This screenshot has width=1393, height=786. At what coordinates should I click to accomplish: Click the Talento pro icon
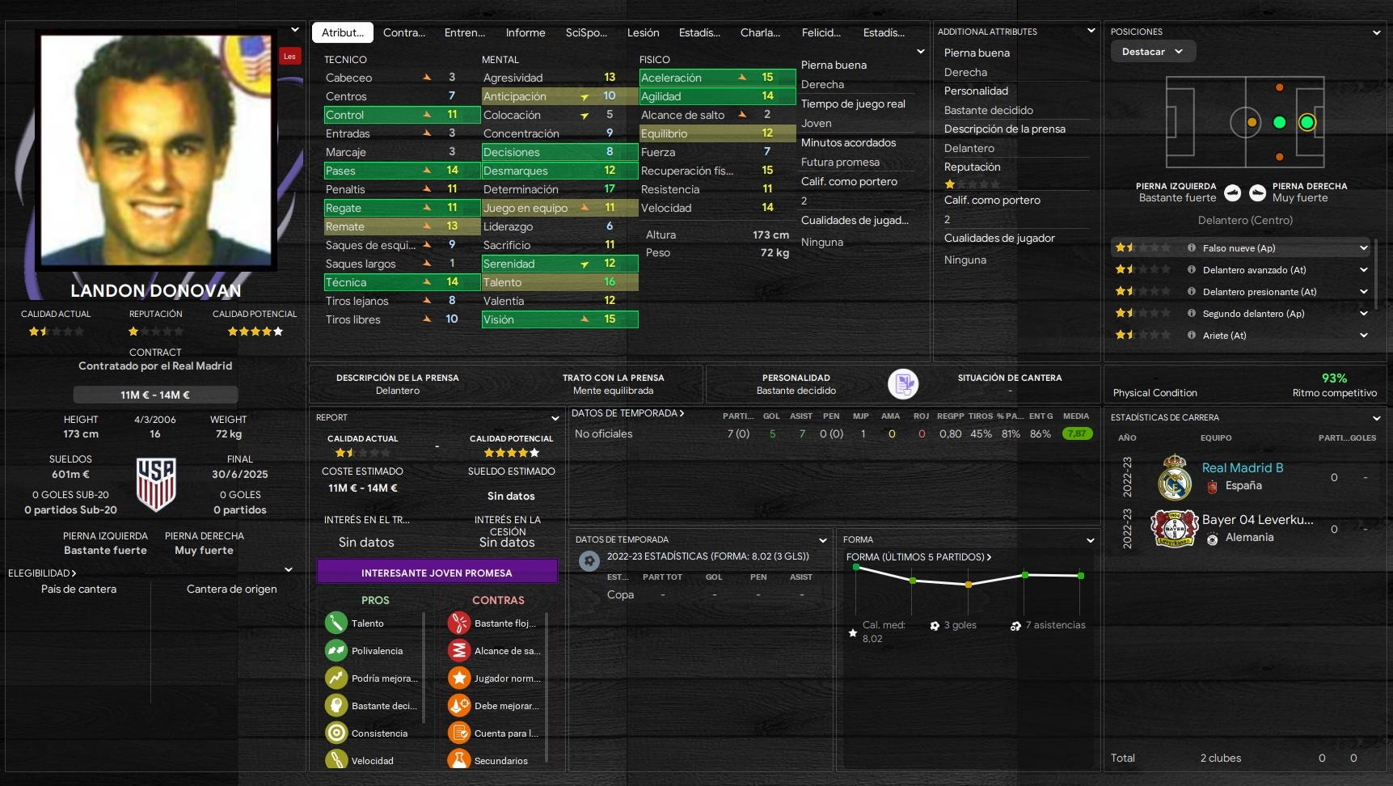click(336, 623)
